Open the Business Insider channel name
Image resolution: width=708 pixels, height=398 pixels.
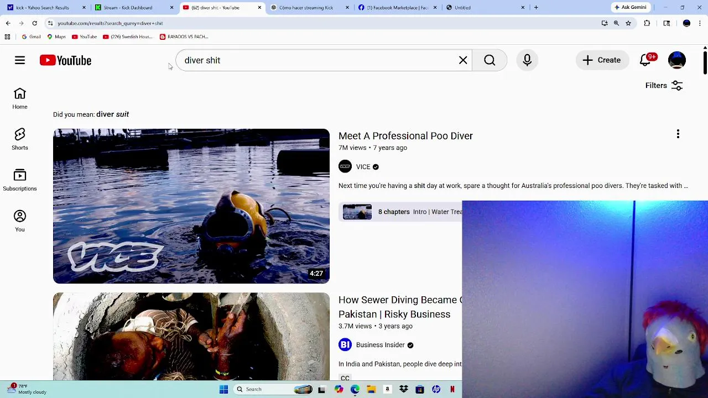click(x=381, y=345)
